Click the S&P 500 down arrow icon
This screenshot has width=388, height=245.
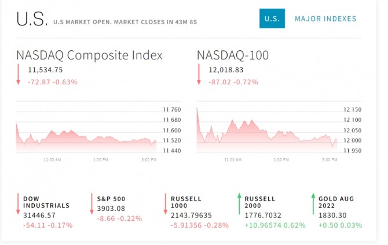[x=92, y=204]
